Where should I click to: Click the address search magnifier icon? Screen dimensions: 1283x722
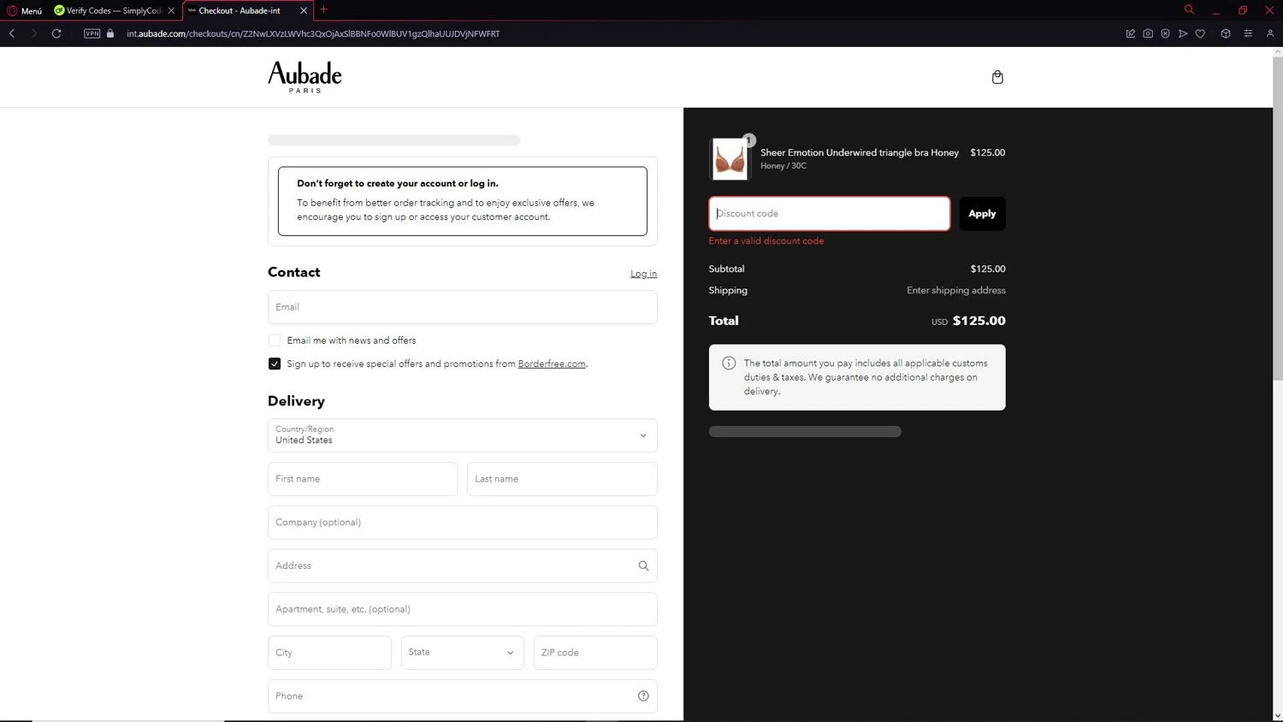[x=643, y=565]
